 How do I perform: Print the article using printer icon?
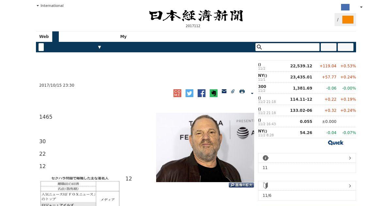click(x=242, y=91)
